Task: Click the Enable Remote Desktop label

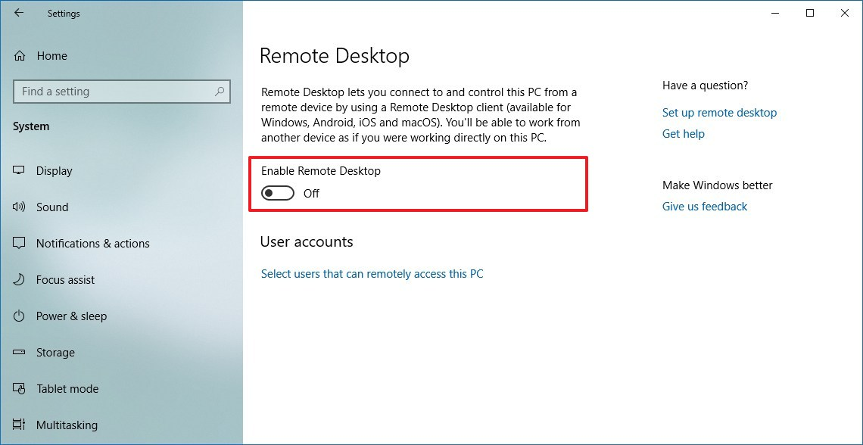Action: click(321, 171)
